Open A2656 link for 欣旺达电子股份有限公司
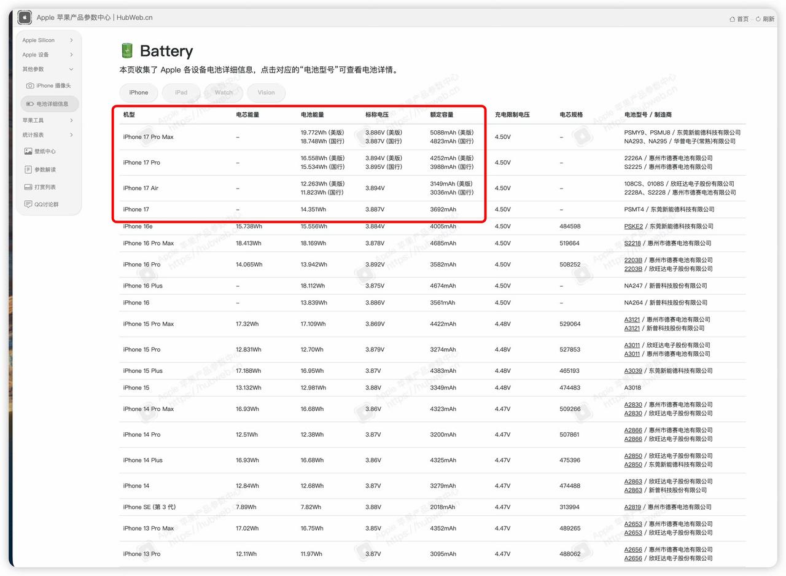This screenshot has height=576, width=786. 633,558
